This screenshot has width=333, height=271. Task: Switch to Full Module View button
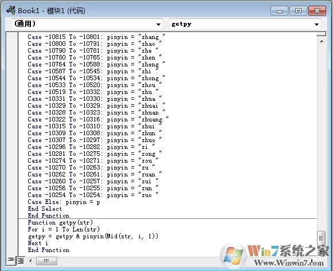pyautogui.click(x=21, y=261)
